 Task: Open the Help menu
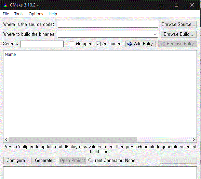coord(53,14)
